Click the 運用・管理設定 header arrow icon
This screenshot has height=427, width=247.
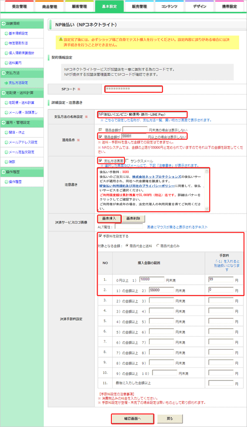pyautogui.click(x=3, y=123)
